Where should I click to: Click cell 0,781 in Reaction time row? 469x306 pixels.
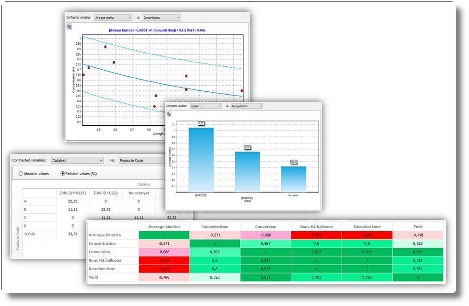pos(418,269)
